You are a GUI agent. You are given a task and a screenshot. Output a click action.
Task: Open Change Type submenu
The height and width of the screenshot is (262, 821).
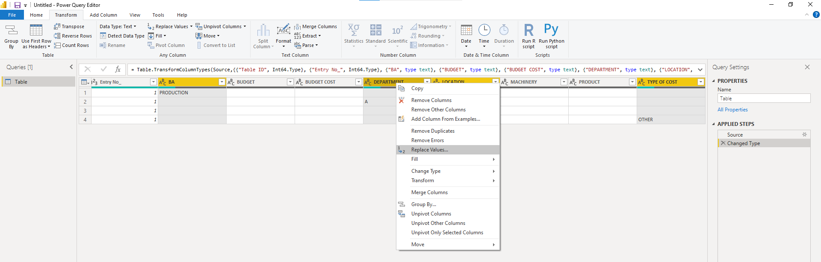tap(448, 171)
